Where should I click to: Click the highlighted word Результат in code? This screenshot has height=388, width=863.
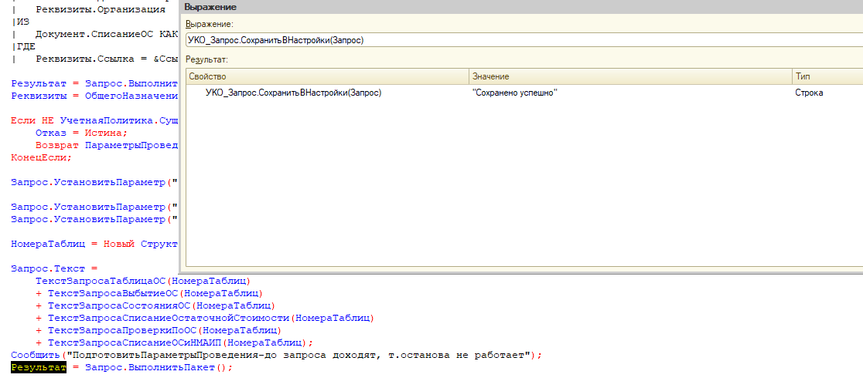39,368
